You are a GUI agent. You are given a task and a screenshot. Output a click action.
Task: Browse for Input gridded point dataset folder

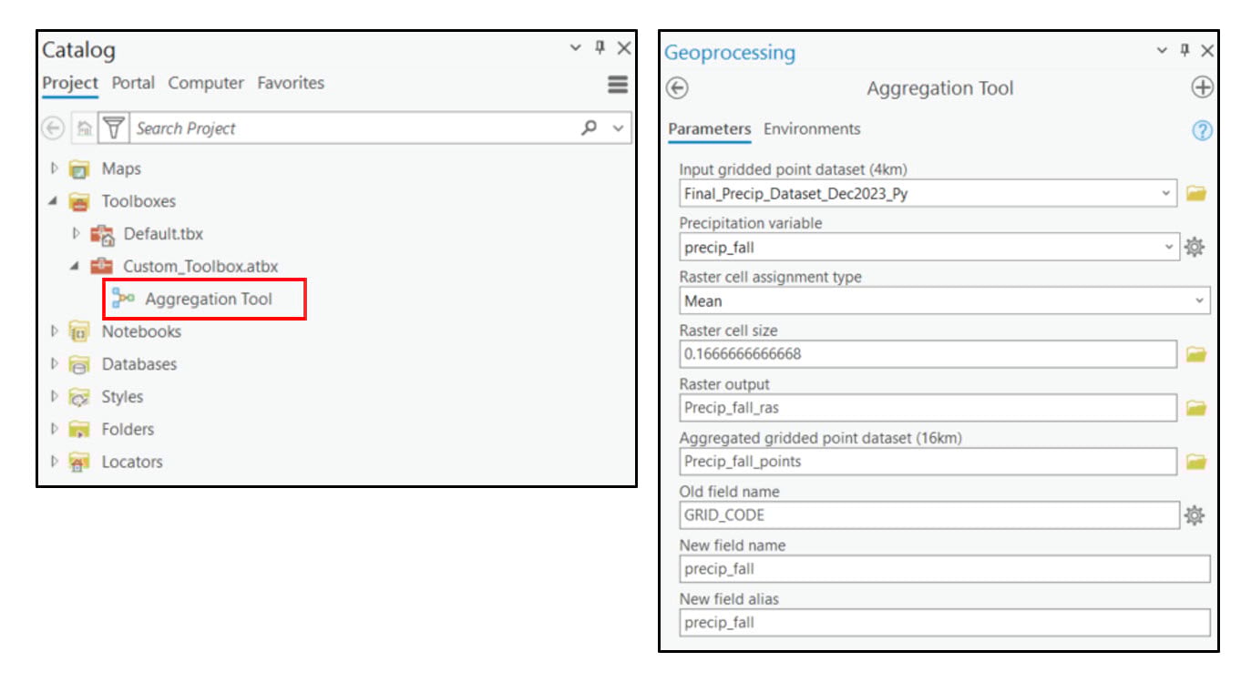(1195, 193)
